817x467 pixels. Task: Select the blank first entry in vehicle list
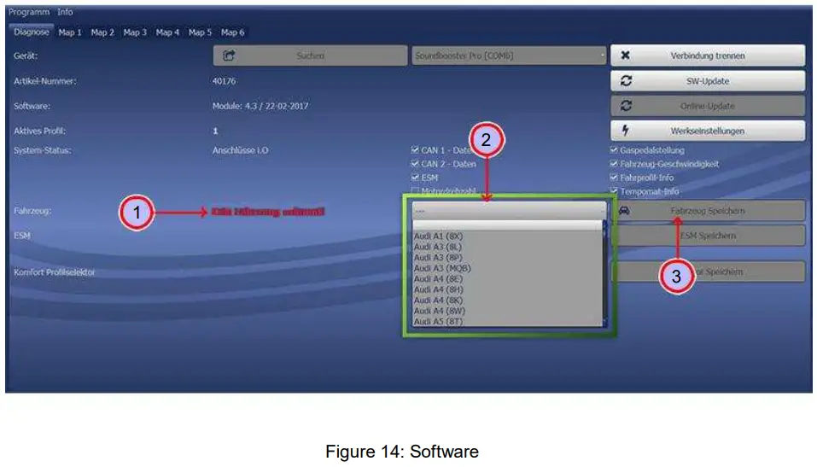507,225
